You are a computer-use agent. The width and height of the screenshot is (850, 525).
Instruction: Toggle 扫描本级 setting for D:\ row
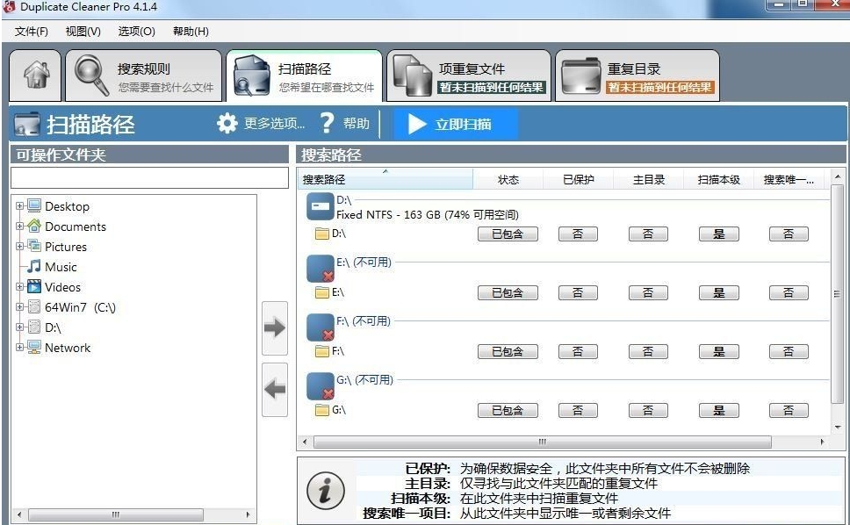[x=719, y=234]
